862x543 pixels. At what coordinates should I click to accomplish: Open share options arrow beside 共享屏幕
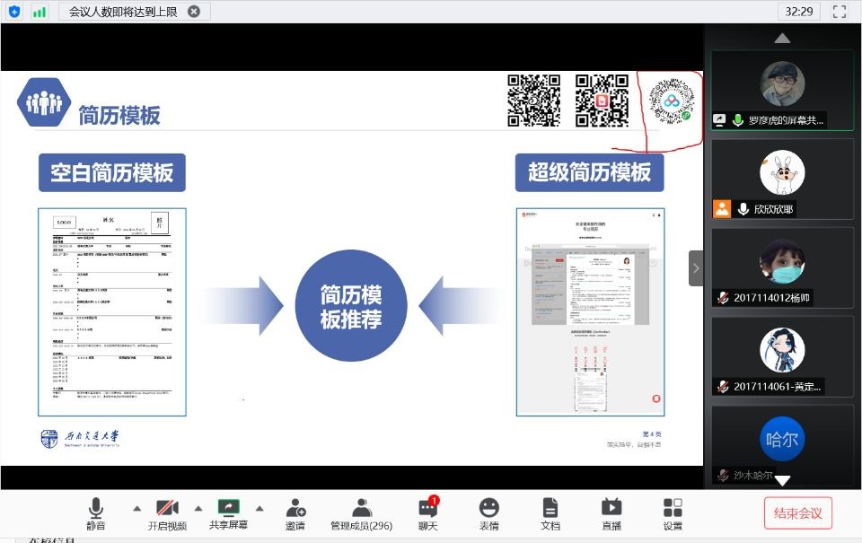259,508
